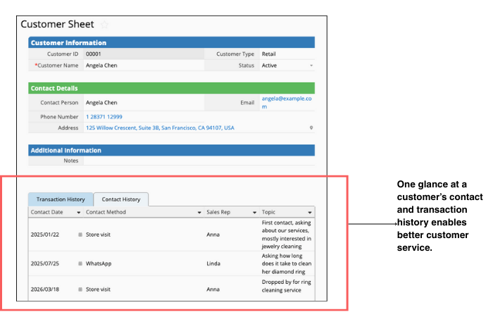Click the Customer Name field with Angela Chen
Image resolution: width=493 pixels, height=317 pixels.
click(141, 66)
